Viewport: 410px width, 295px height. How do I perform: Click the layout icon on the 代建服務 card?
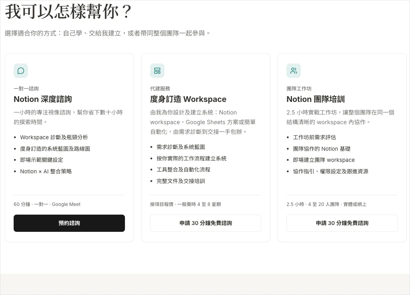tap(157, 71)
